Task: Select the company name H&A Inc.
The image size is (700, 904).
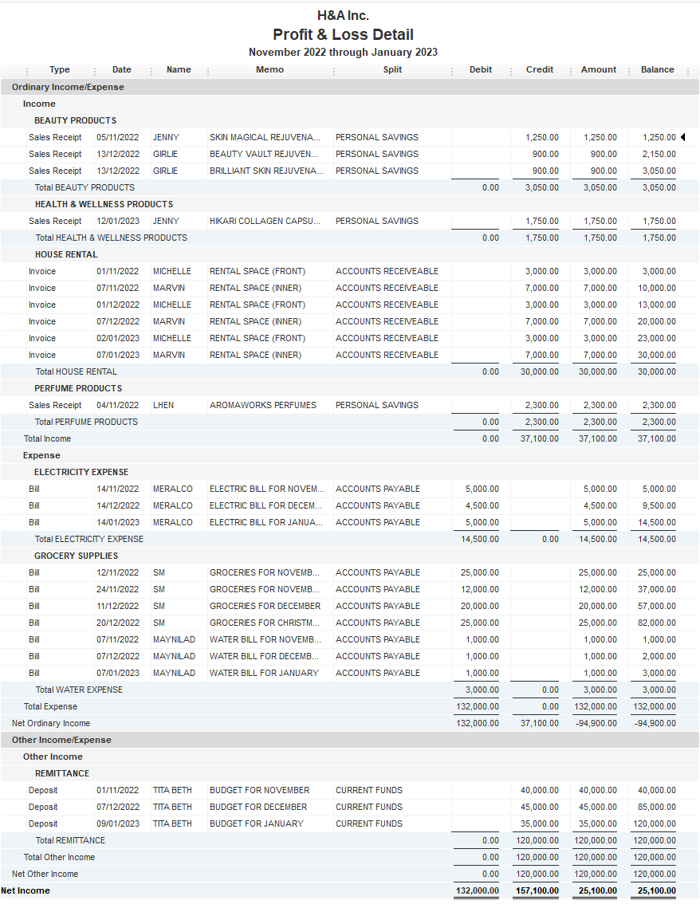Action: [x=343, y=16]
